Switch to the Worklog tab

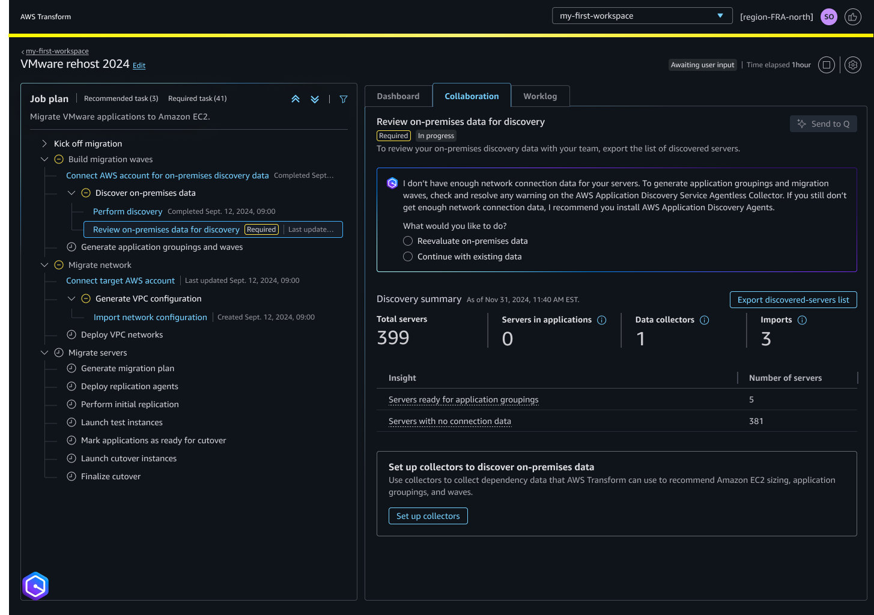pos(540,96)
